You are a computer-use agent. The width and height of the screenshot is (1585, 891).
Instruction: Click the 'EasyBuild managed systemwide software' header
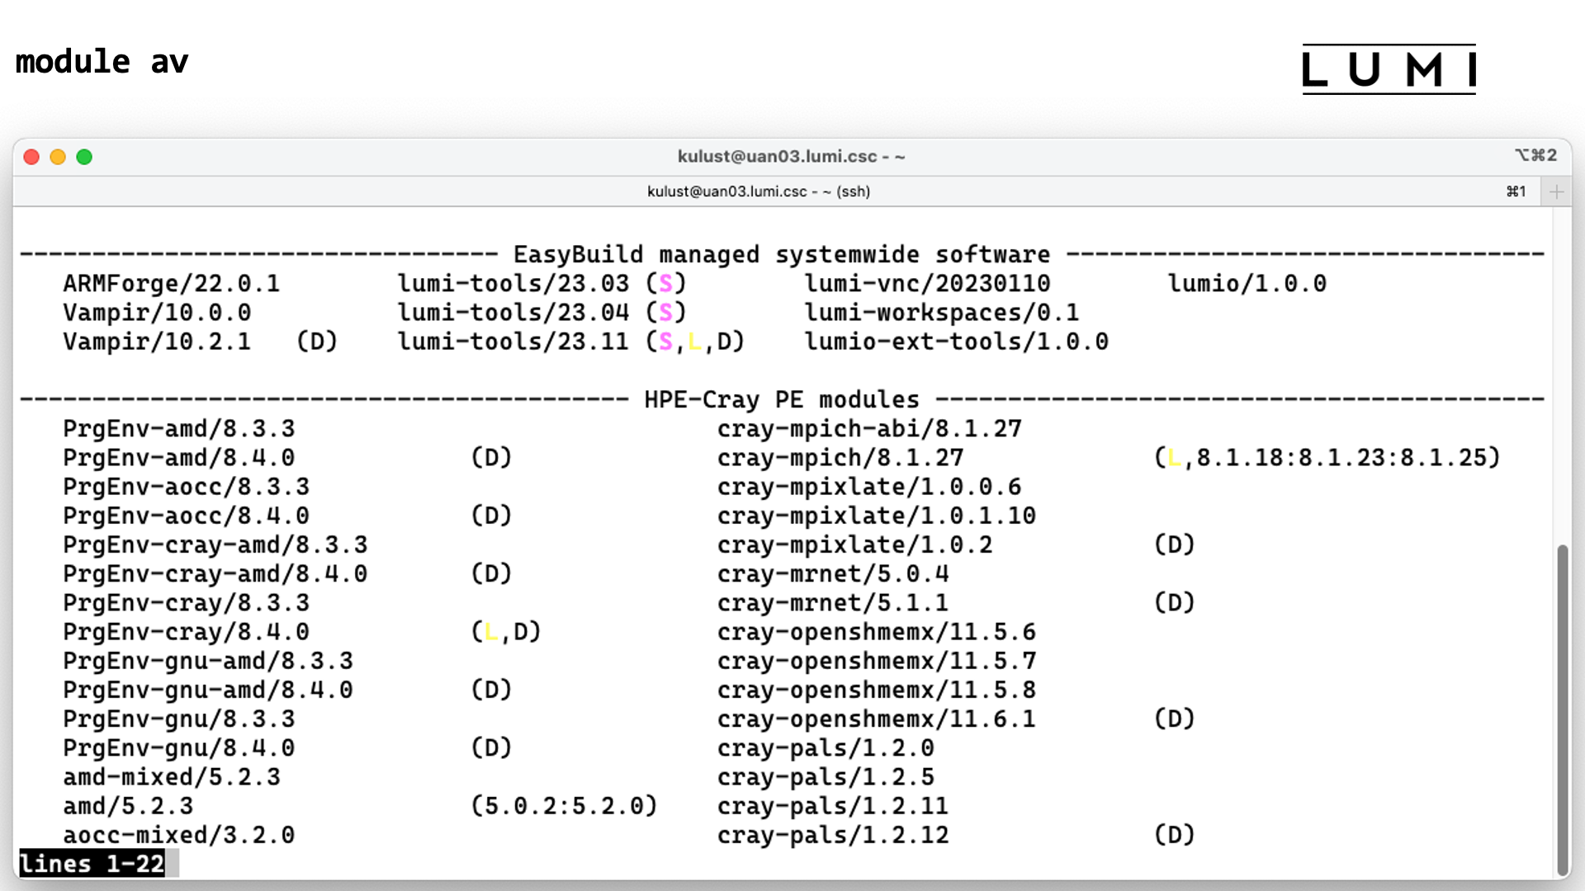(x=782, y=255)
